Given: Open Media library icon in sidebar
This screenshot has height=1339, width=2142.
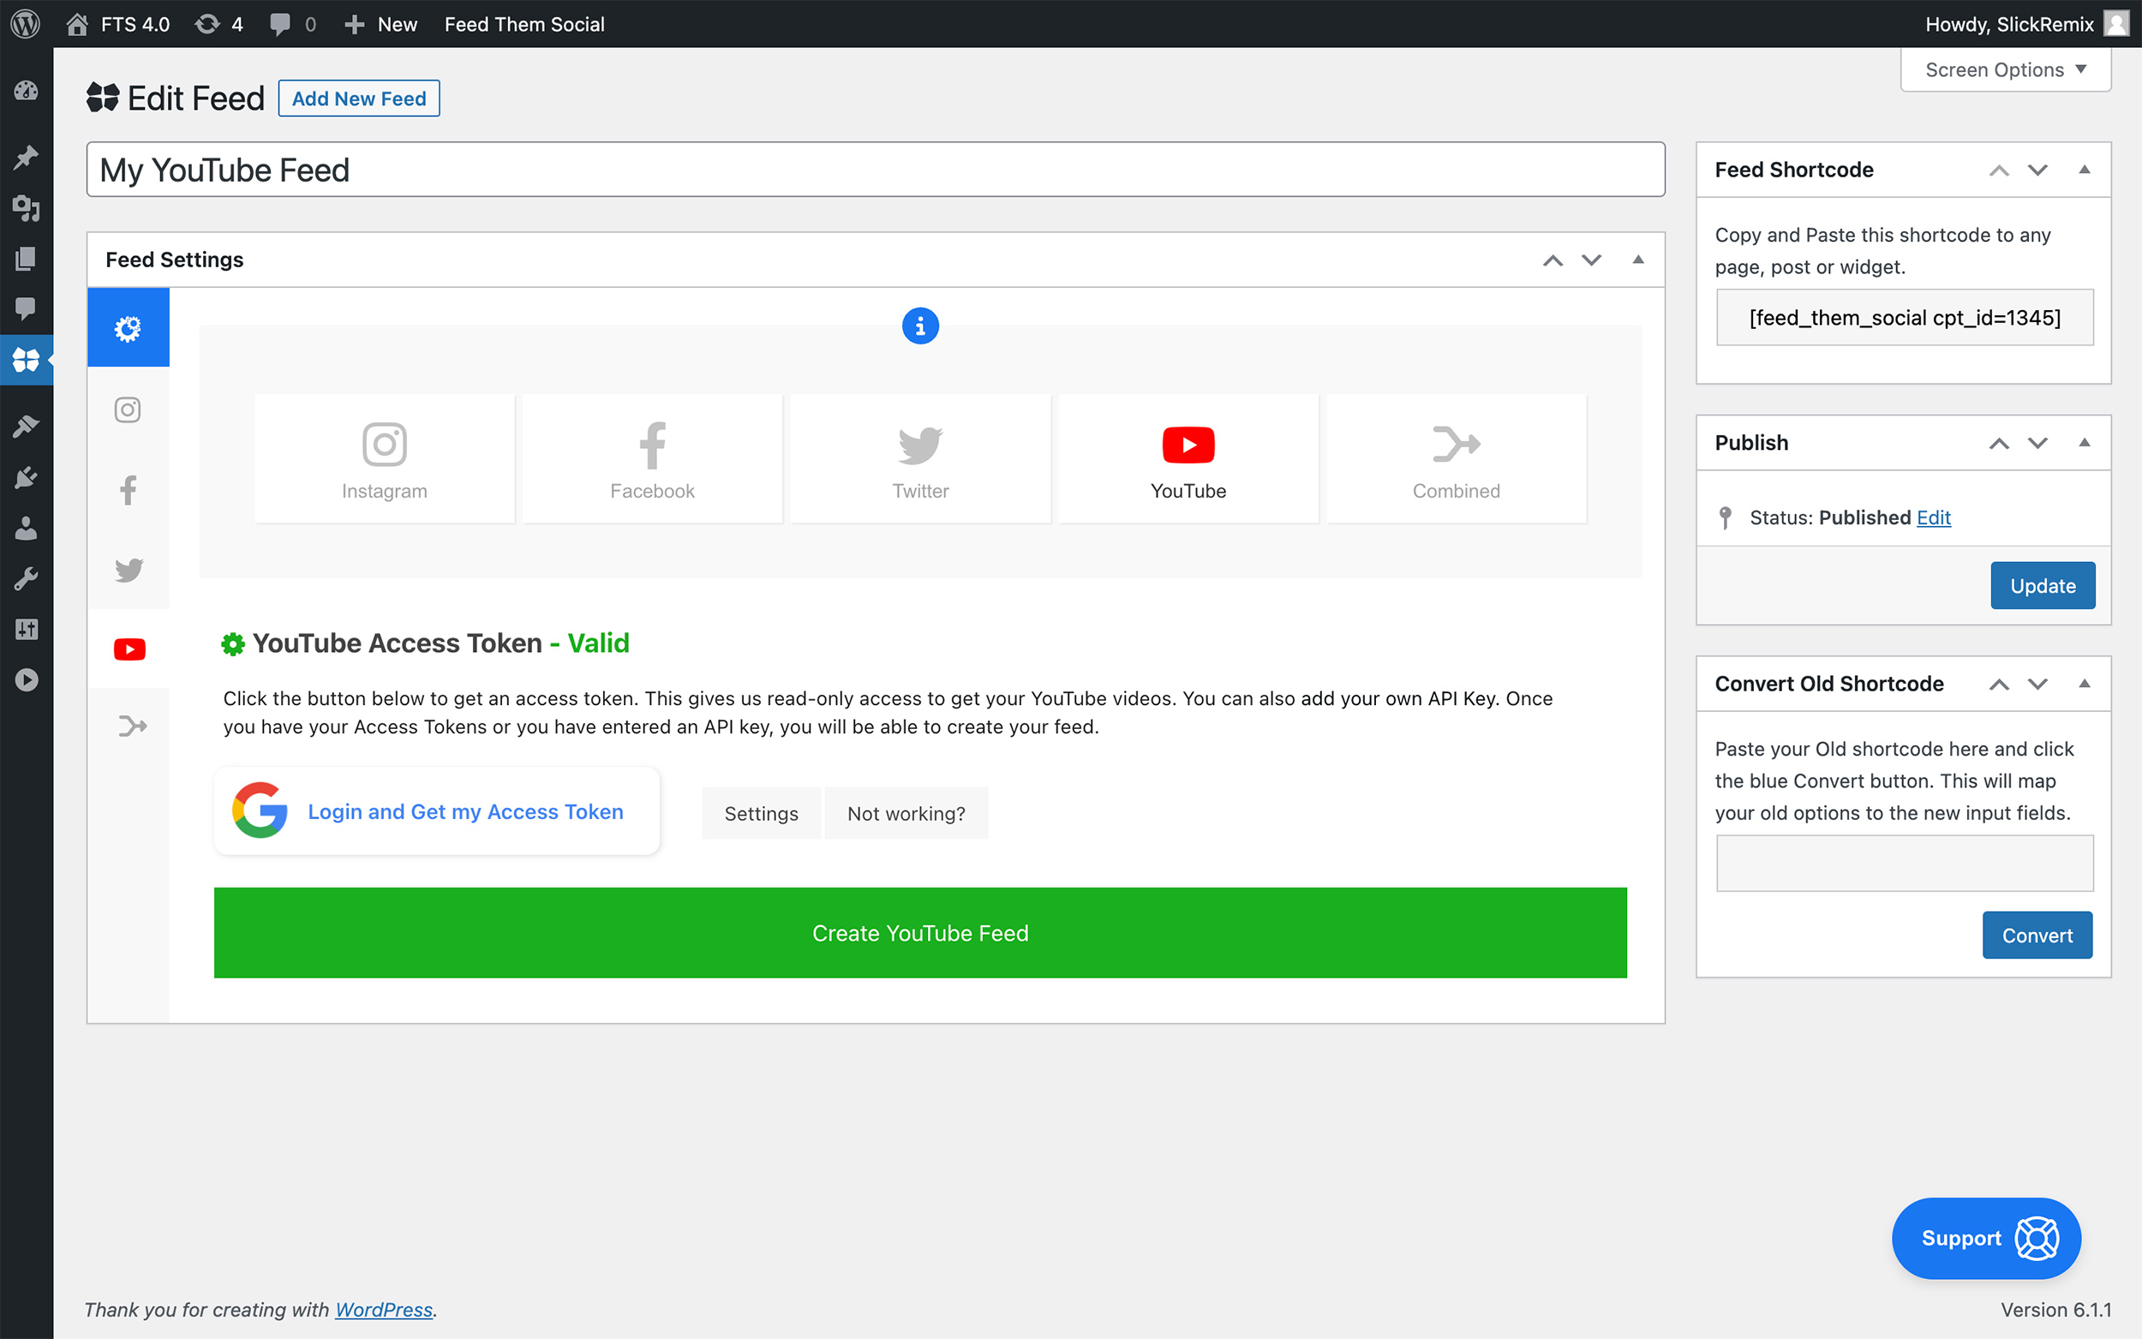Looking at the screenshot, I should point(26,208).
